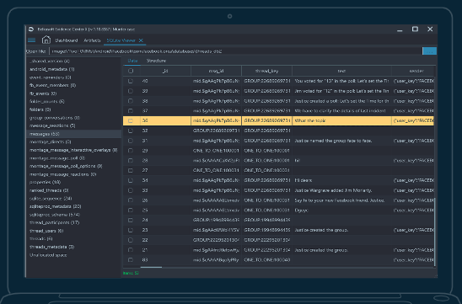Image resolution: width=462 pixels, height=304 pixels.
Task: Check the row with _id 40
Action: click(131, 81)
